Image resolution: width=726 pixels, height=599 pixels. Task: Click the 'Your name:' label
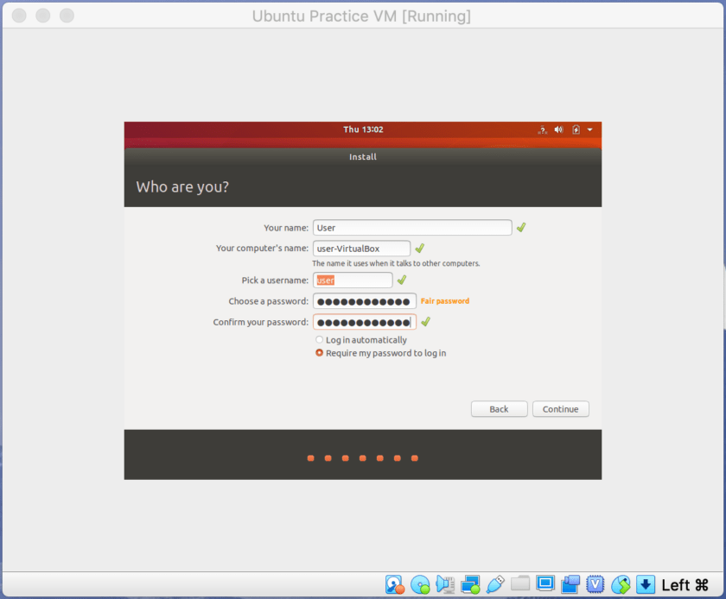pyautogui.click(x=286, y=228)
